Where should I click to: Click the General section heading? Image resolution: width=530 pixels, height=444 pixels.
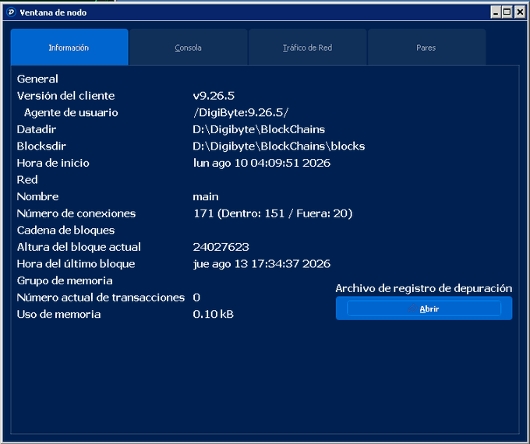pyautogui.click(x=37, y=79)
